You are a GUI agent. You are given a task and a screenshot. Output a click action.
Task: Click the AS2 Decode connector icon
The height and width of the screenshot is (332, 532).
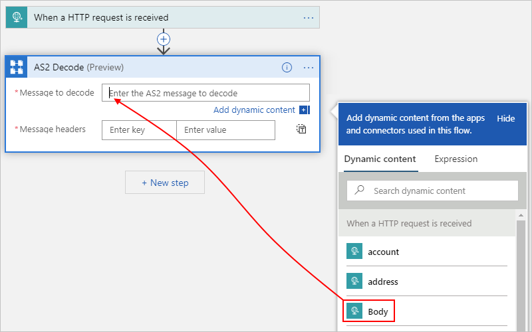click(x=17, y=67)
